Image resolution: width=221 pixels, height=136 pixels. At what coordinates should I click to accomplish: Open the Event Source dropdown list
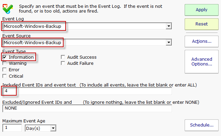169,43
